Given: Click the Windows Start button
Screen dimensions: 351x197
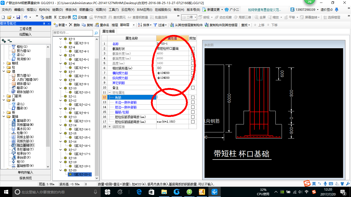Looking at the screenshot, I should (6, 192).
